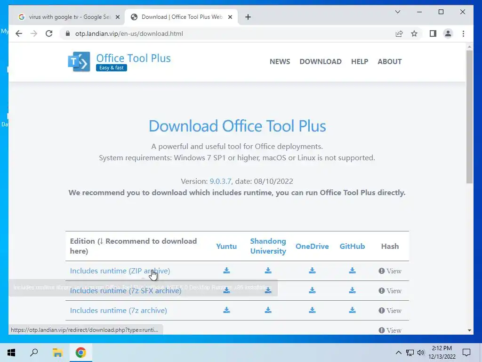Viewport: 482px width, 362px height.
Task: Close the Google Search tab
Action: [117, 17]
